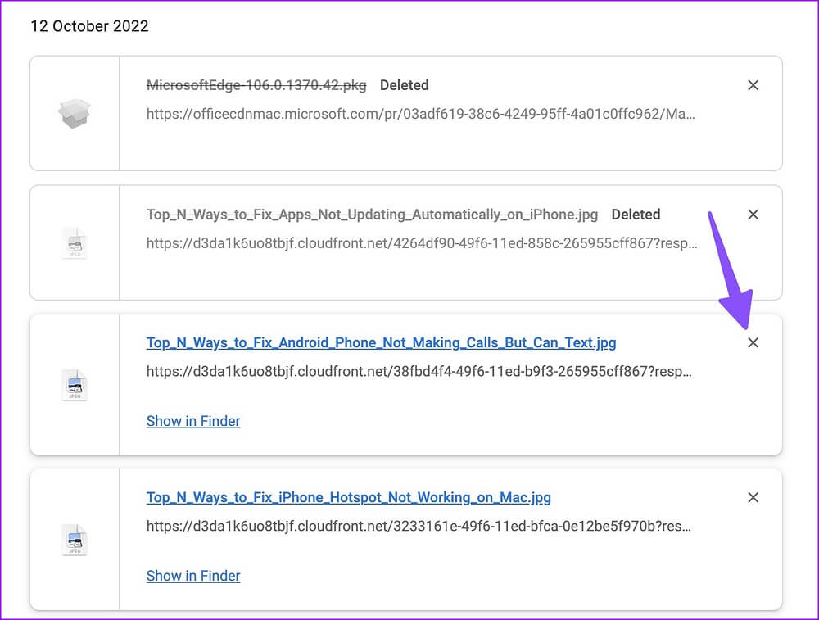The image size is (819, 620).
Task: Click the 12 October 2022 date heading
Action: click(89, 26)
